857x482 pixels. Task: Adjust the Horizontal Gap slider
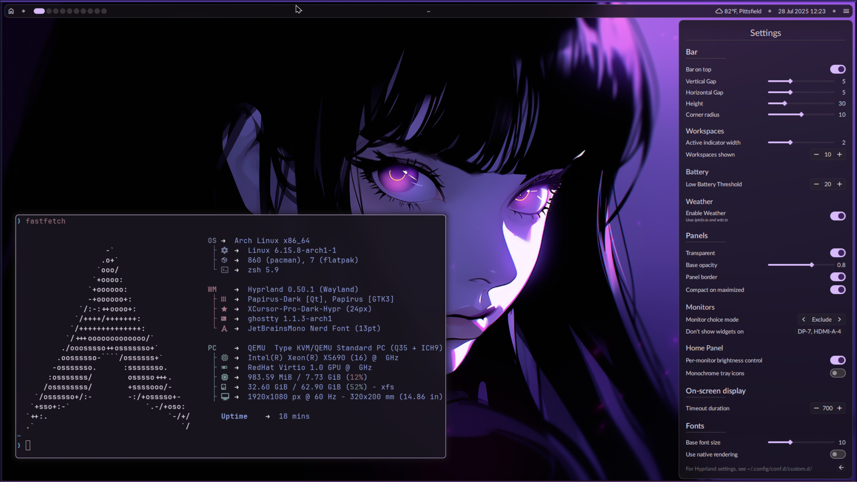801,92
